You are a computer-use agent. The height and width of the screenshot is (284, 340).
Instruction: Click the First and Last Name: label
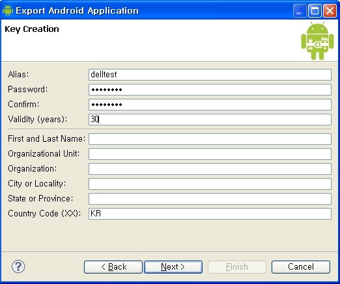[x=47, y=138]
